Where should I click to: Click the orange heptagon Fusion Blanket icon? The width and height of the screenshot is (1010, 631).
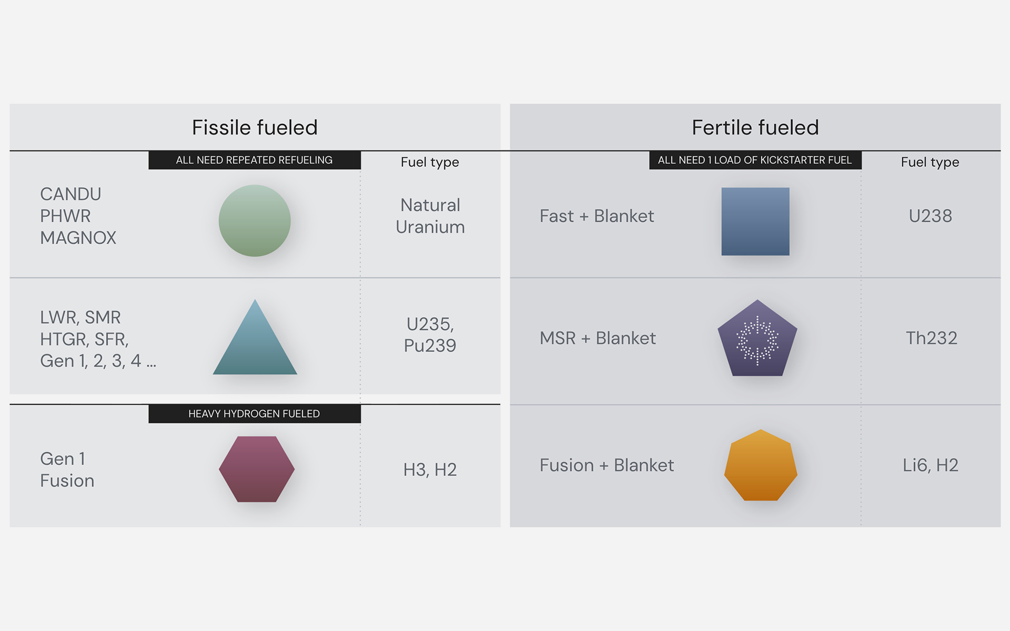[x=761, y=466]
